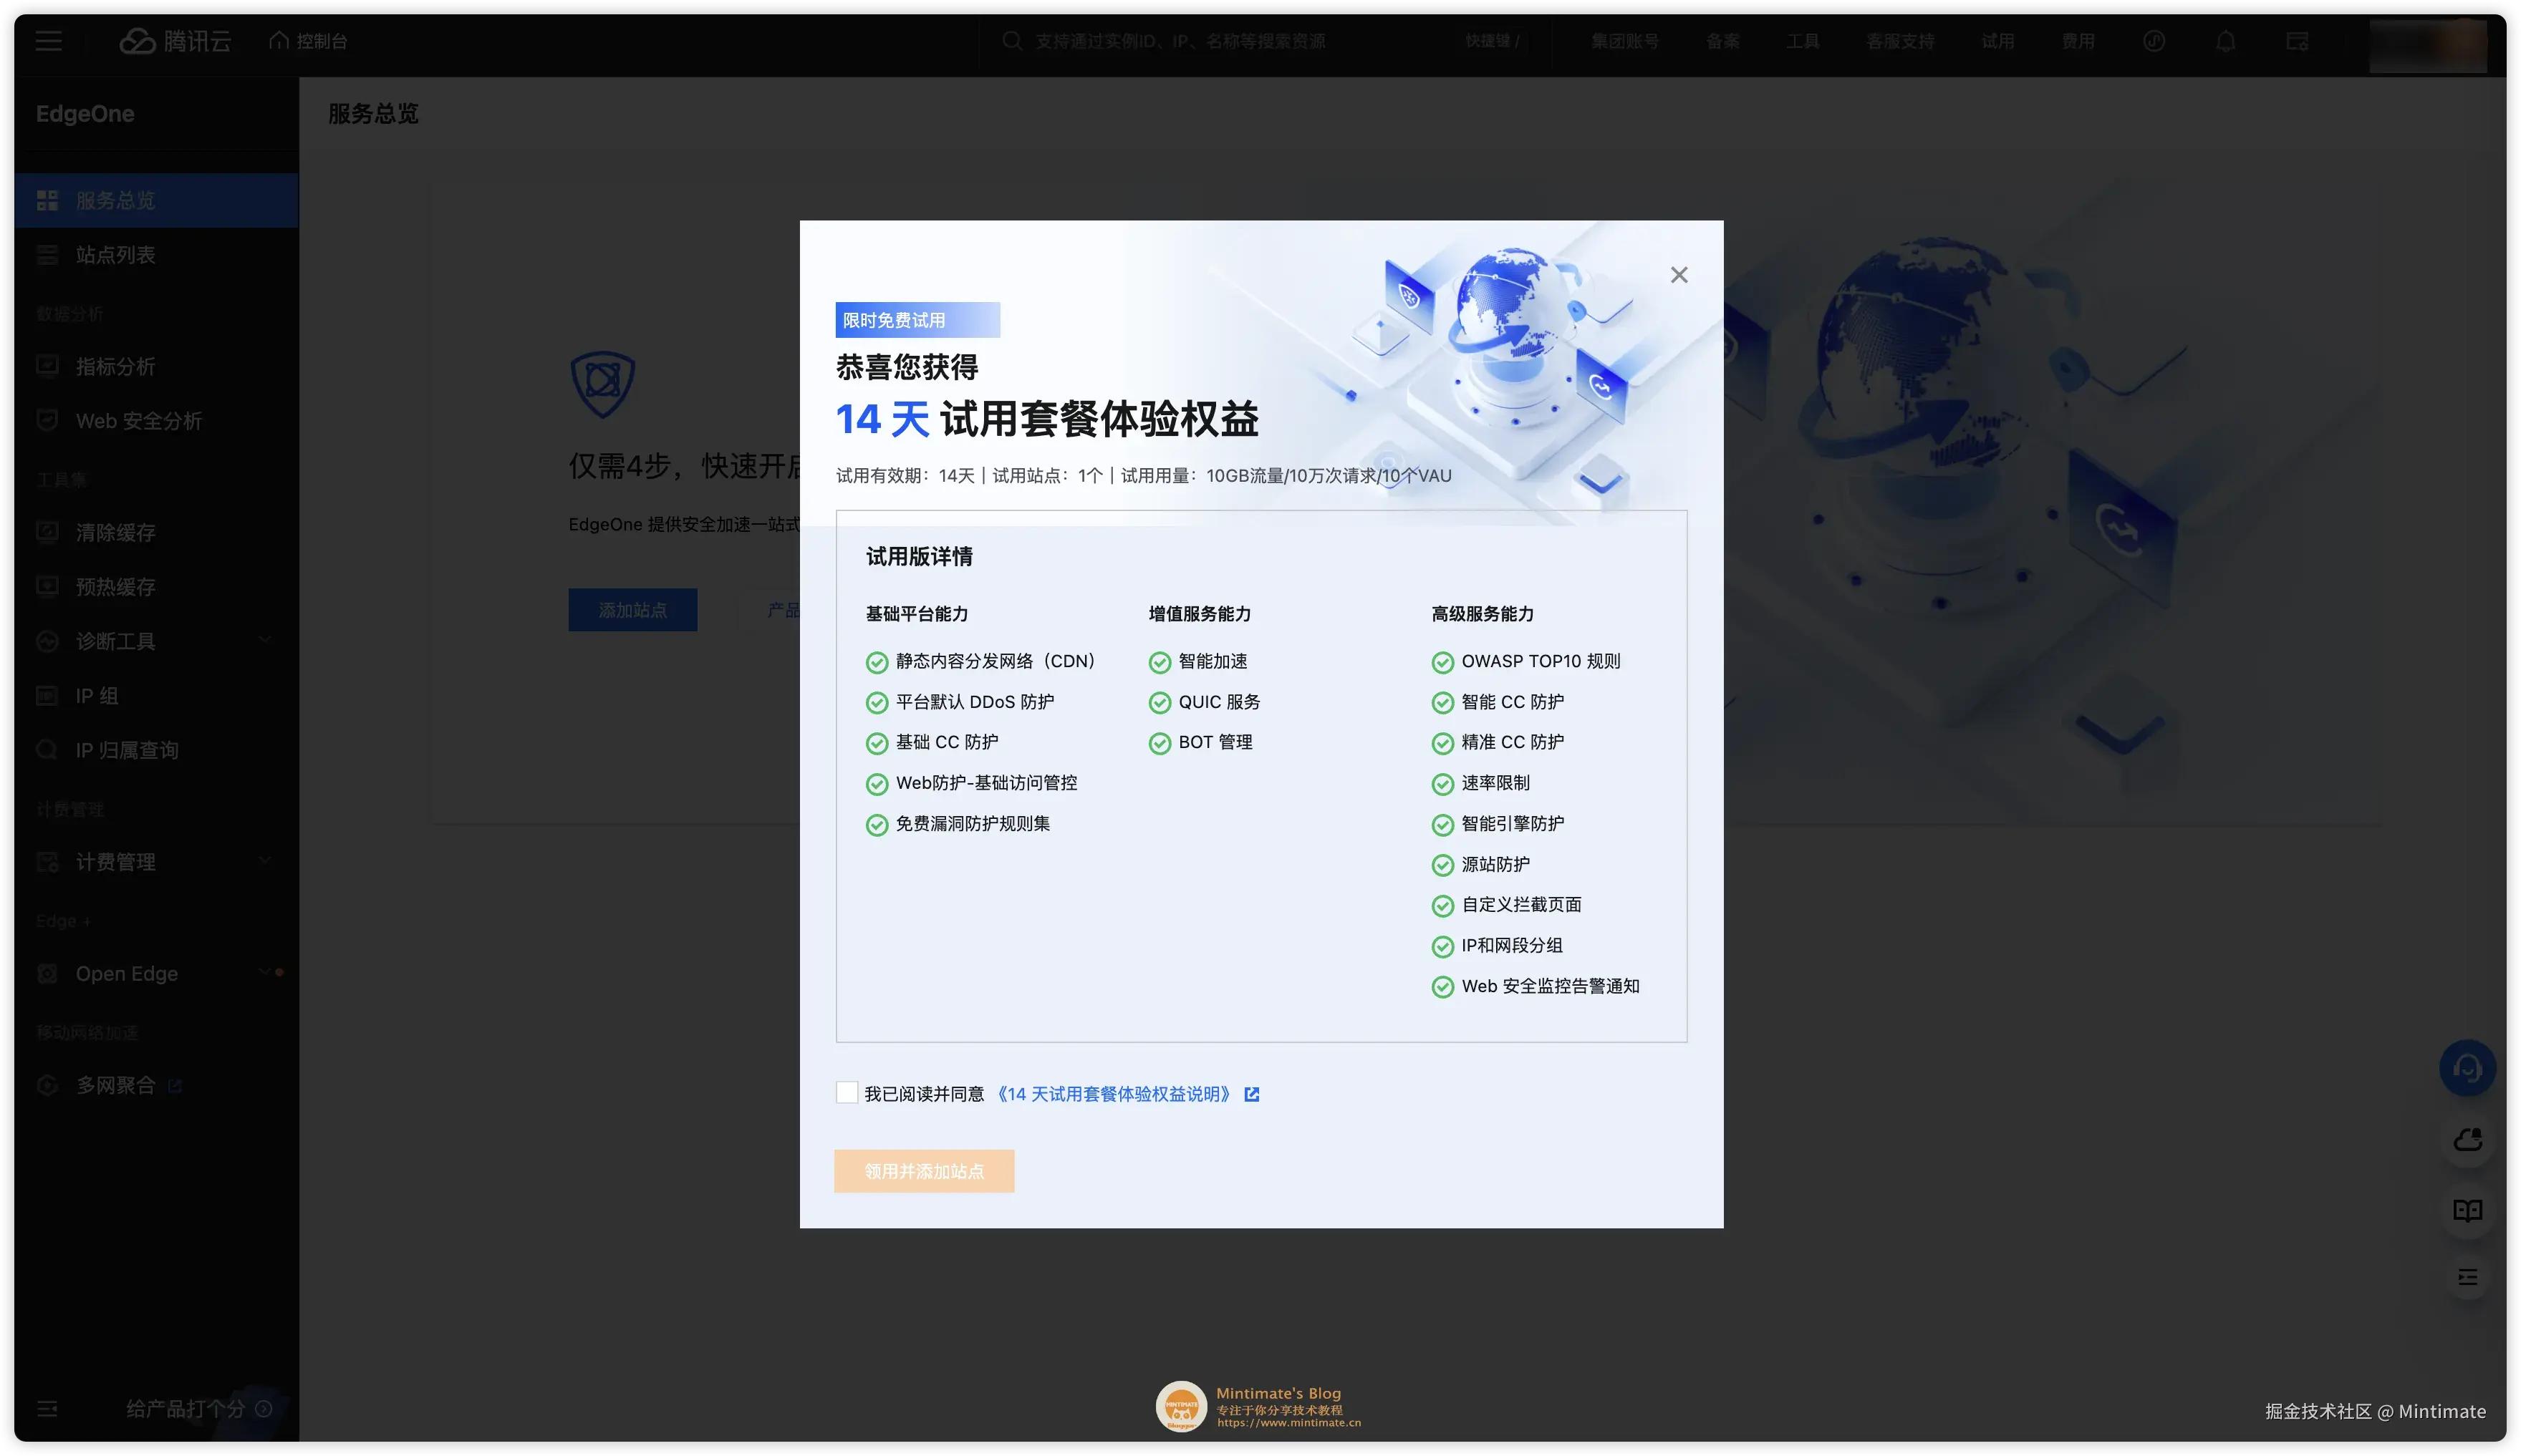
Task: Click the QUIC 服务 feature row
Action: click(1205, 702)
